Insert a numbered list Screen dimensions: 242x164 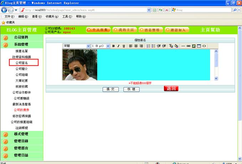(149, 46)
